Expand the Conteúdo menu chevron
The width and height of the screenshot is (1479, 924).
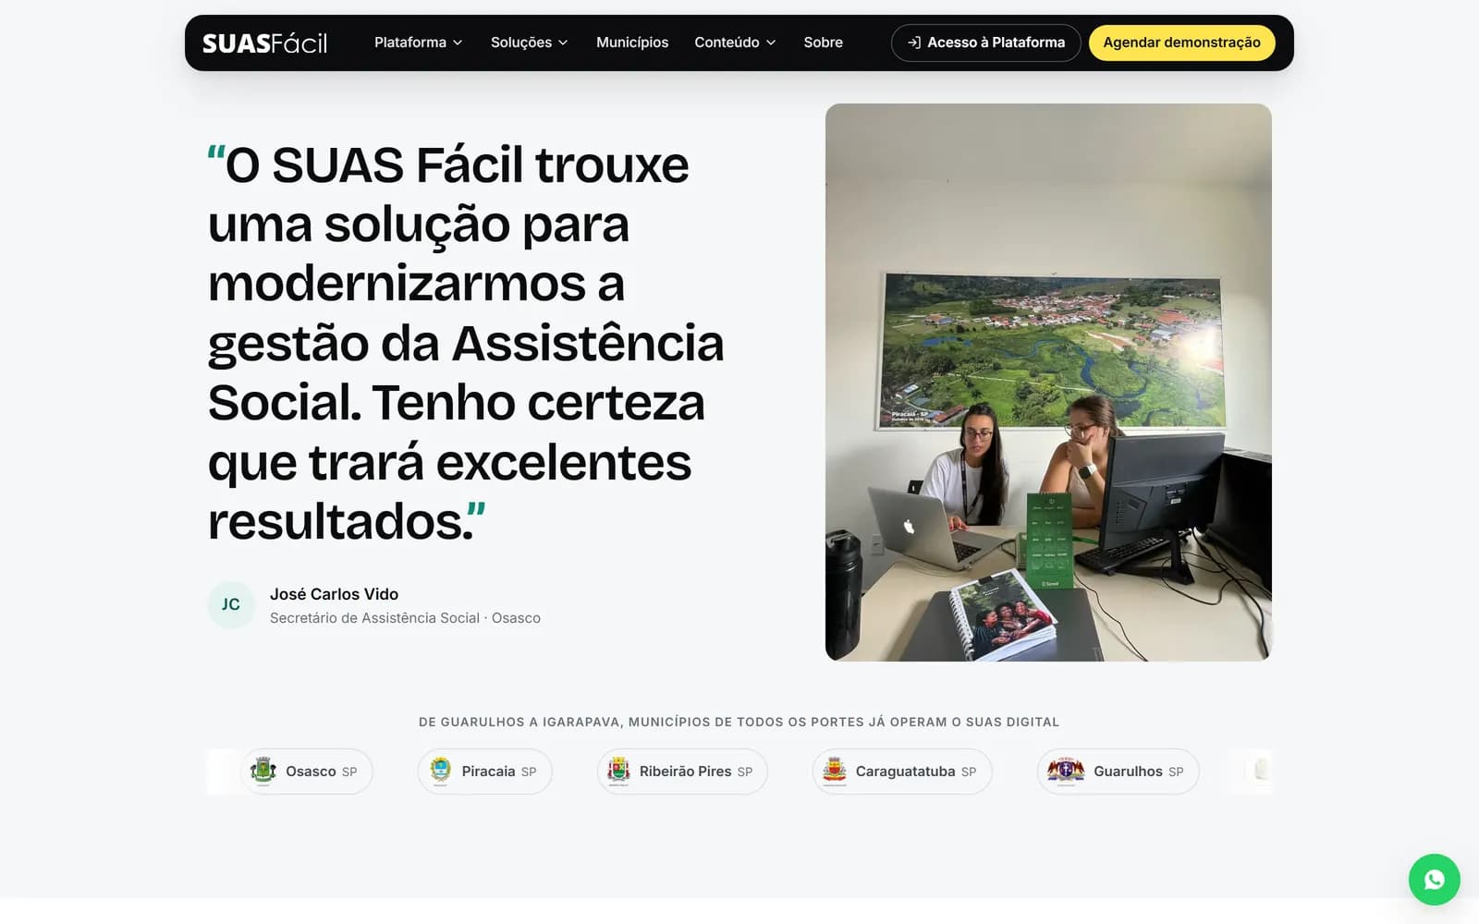pyautogui.click(x=771, y=43)
